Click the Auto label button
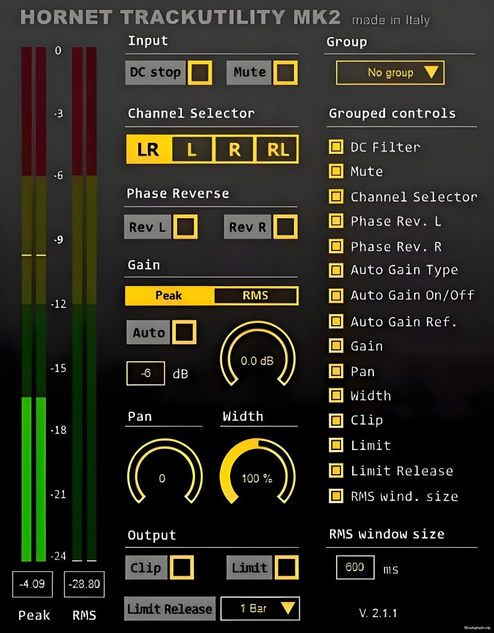 [149, 332]
